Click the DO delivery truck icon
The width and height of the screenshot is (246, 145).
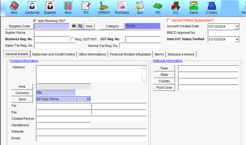[x=176, y=6]
